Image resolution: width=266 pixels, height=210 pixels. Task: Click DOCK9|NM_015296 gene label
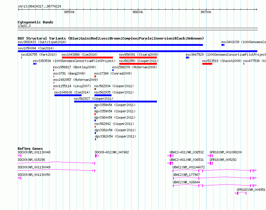pyautogui.click(x=31, y=160)
